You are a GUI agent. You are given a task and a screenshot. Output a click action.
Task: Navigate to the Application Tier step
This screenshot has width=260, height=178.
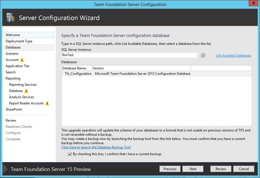pos(18,66)
